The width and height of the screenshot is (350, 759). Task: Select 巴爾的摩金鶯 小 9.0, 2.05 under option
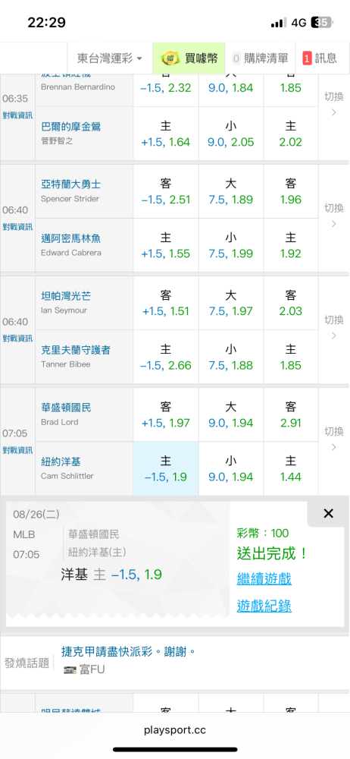pyautogui.click(x=231, y=134)
